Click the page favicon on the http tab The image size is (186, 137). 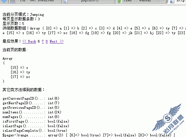[172, 1]
